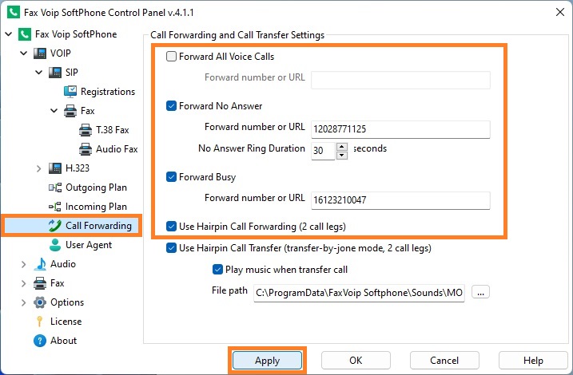This screenshot has width=573, height=375.
Task: Select User Agent in the tree
Action: [x=89, y=245]
